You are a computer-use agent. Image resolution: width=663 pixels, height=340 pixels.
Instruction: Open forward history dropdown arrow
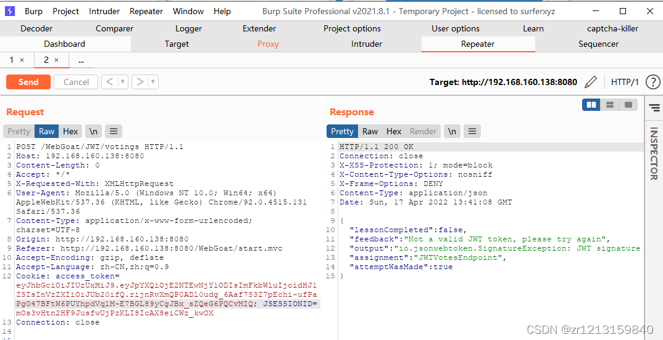click(153, 82)
